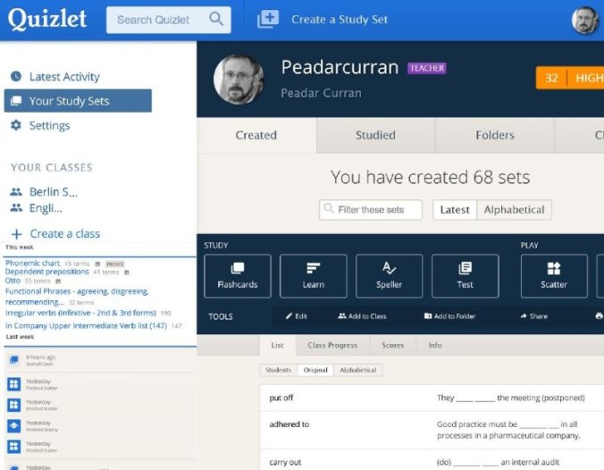
Task: Open In Company Upper Intermediate Verb list
Action: click(86, 326)
